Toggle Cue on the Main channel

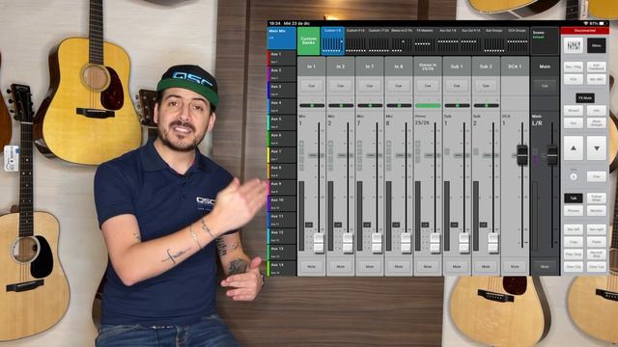(x=545, y=86)
